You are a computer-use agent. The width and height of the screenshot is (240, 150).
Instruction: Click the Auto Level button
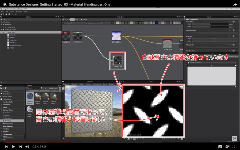[230, 57]
